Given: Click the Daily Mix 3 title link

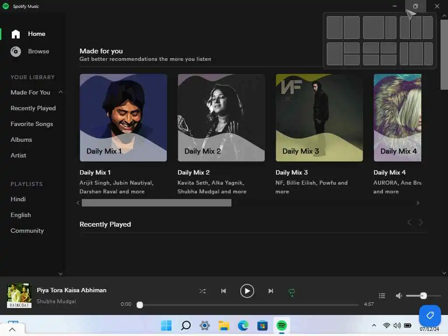Looking at the screenshot, I should [x=292, y=172].
